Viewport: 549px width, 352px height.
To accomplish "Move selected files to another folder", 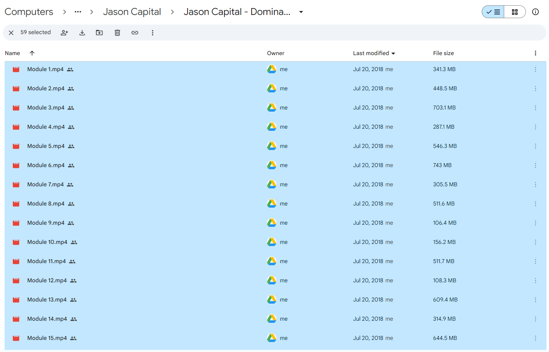I will (x=99, y=33).
